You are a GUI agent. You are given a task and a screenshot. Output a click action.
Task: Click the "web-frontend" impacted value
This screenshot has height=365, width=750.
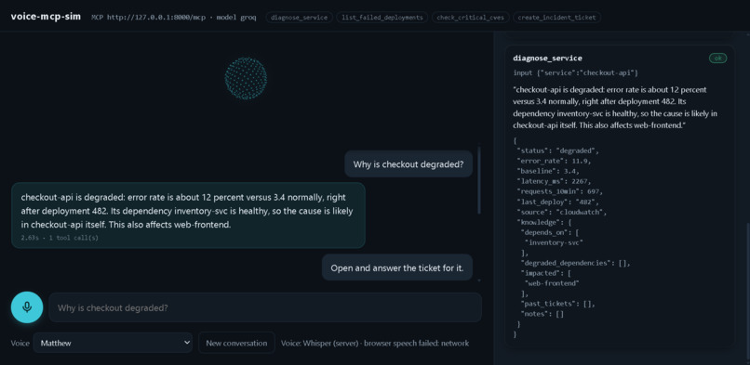point(552,283)
